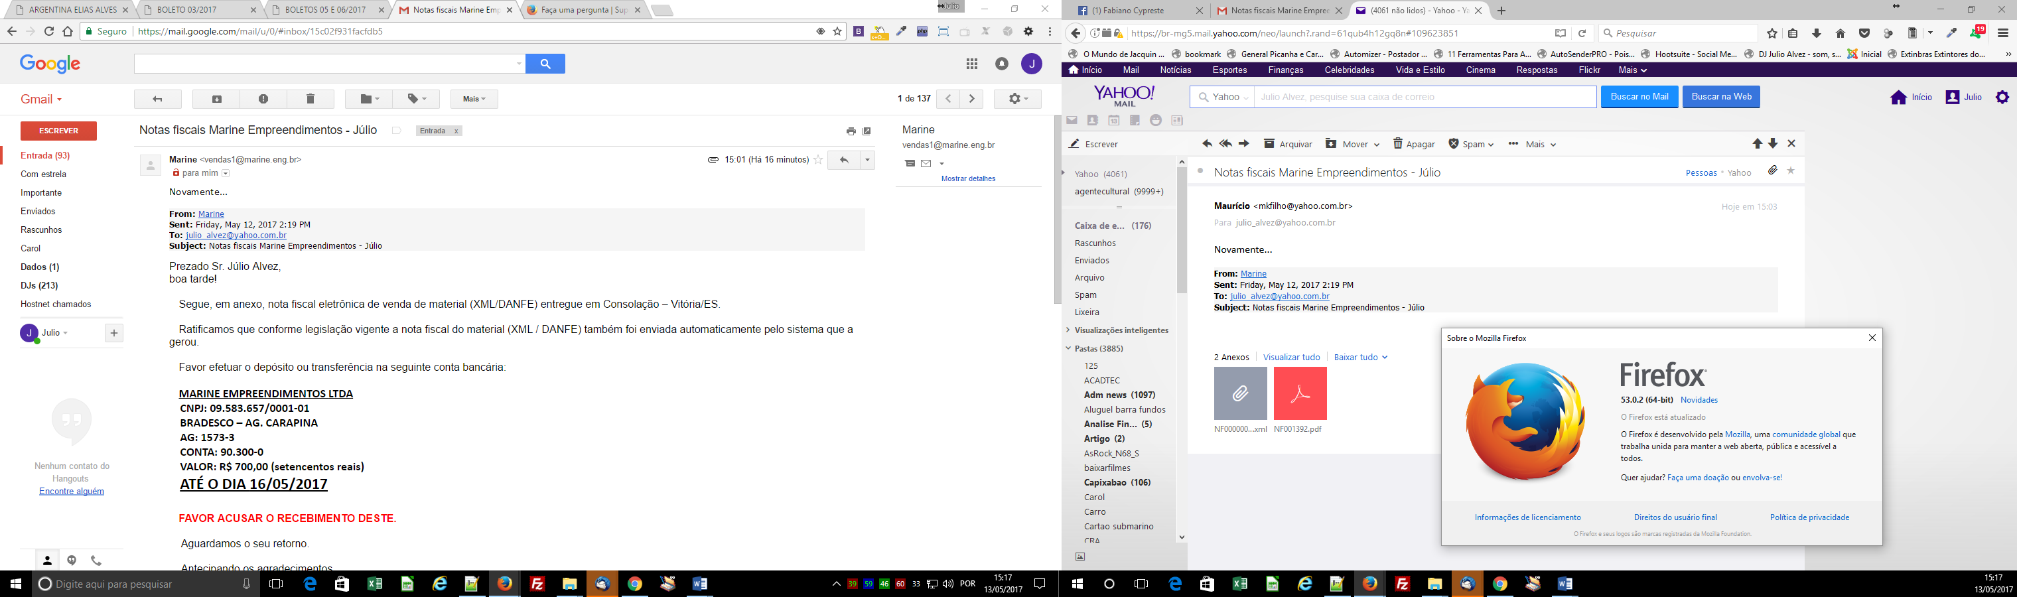Click the red ESCREVER compose button
2017x597 pixels.
point(59,131)
